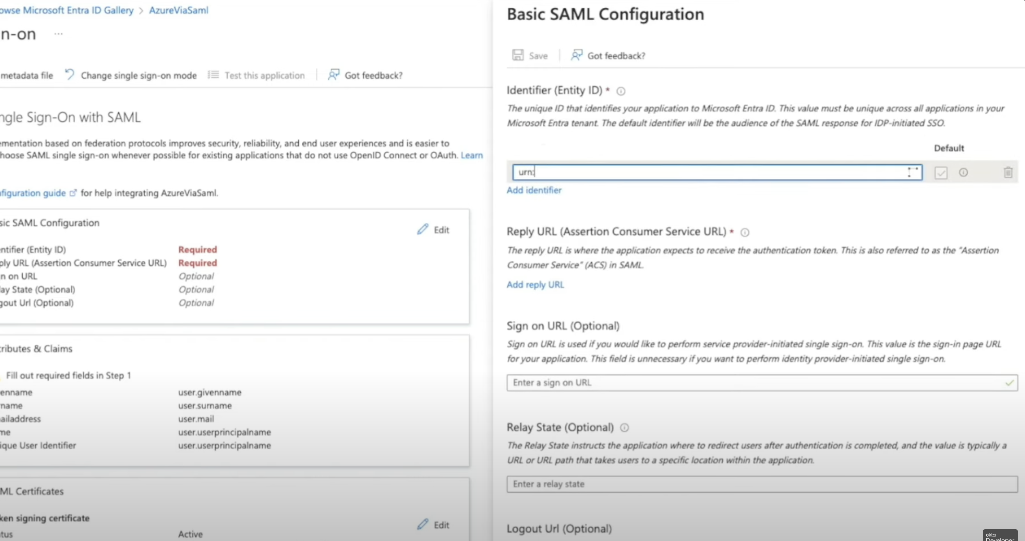The height and width of the screenshot is (541, 1025).
Task: Click info icon next to Identifier (Entity ID)
Action: [621, 91]
